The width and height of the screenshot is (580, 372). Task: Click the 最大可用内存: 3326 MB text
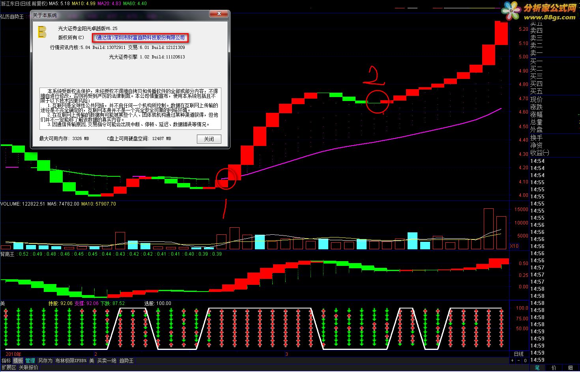pos(64,139)
